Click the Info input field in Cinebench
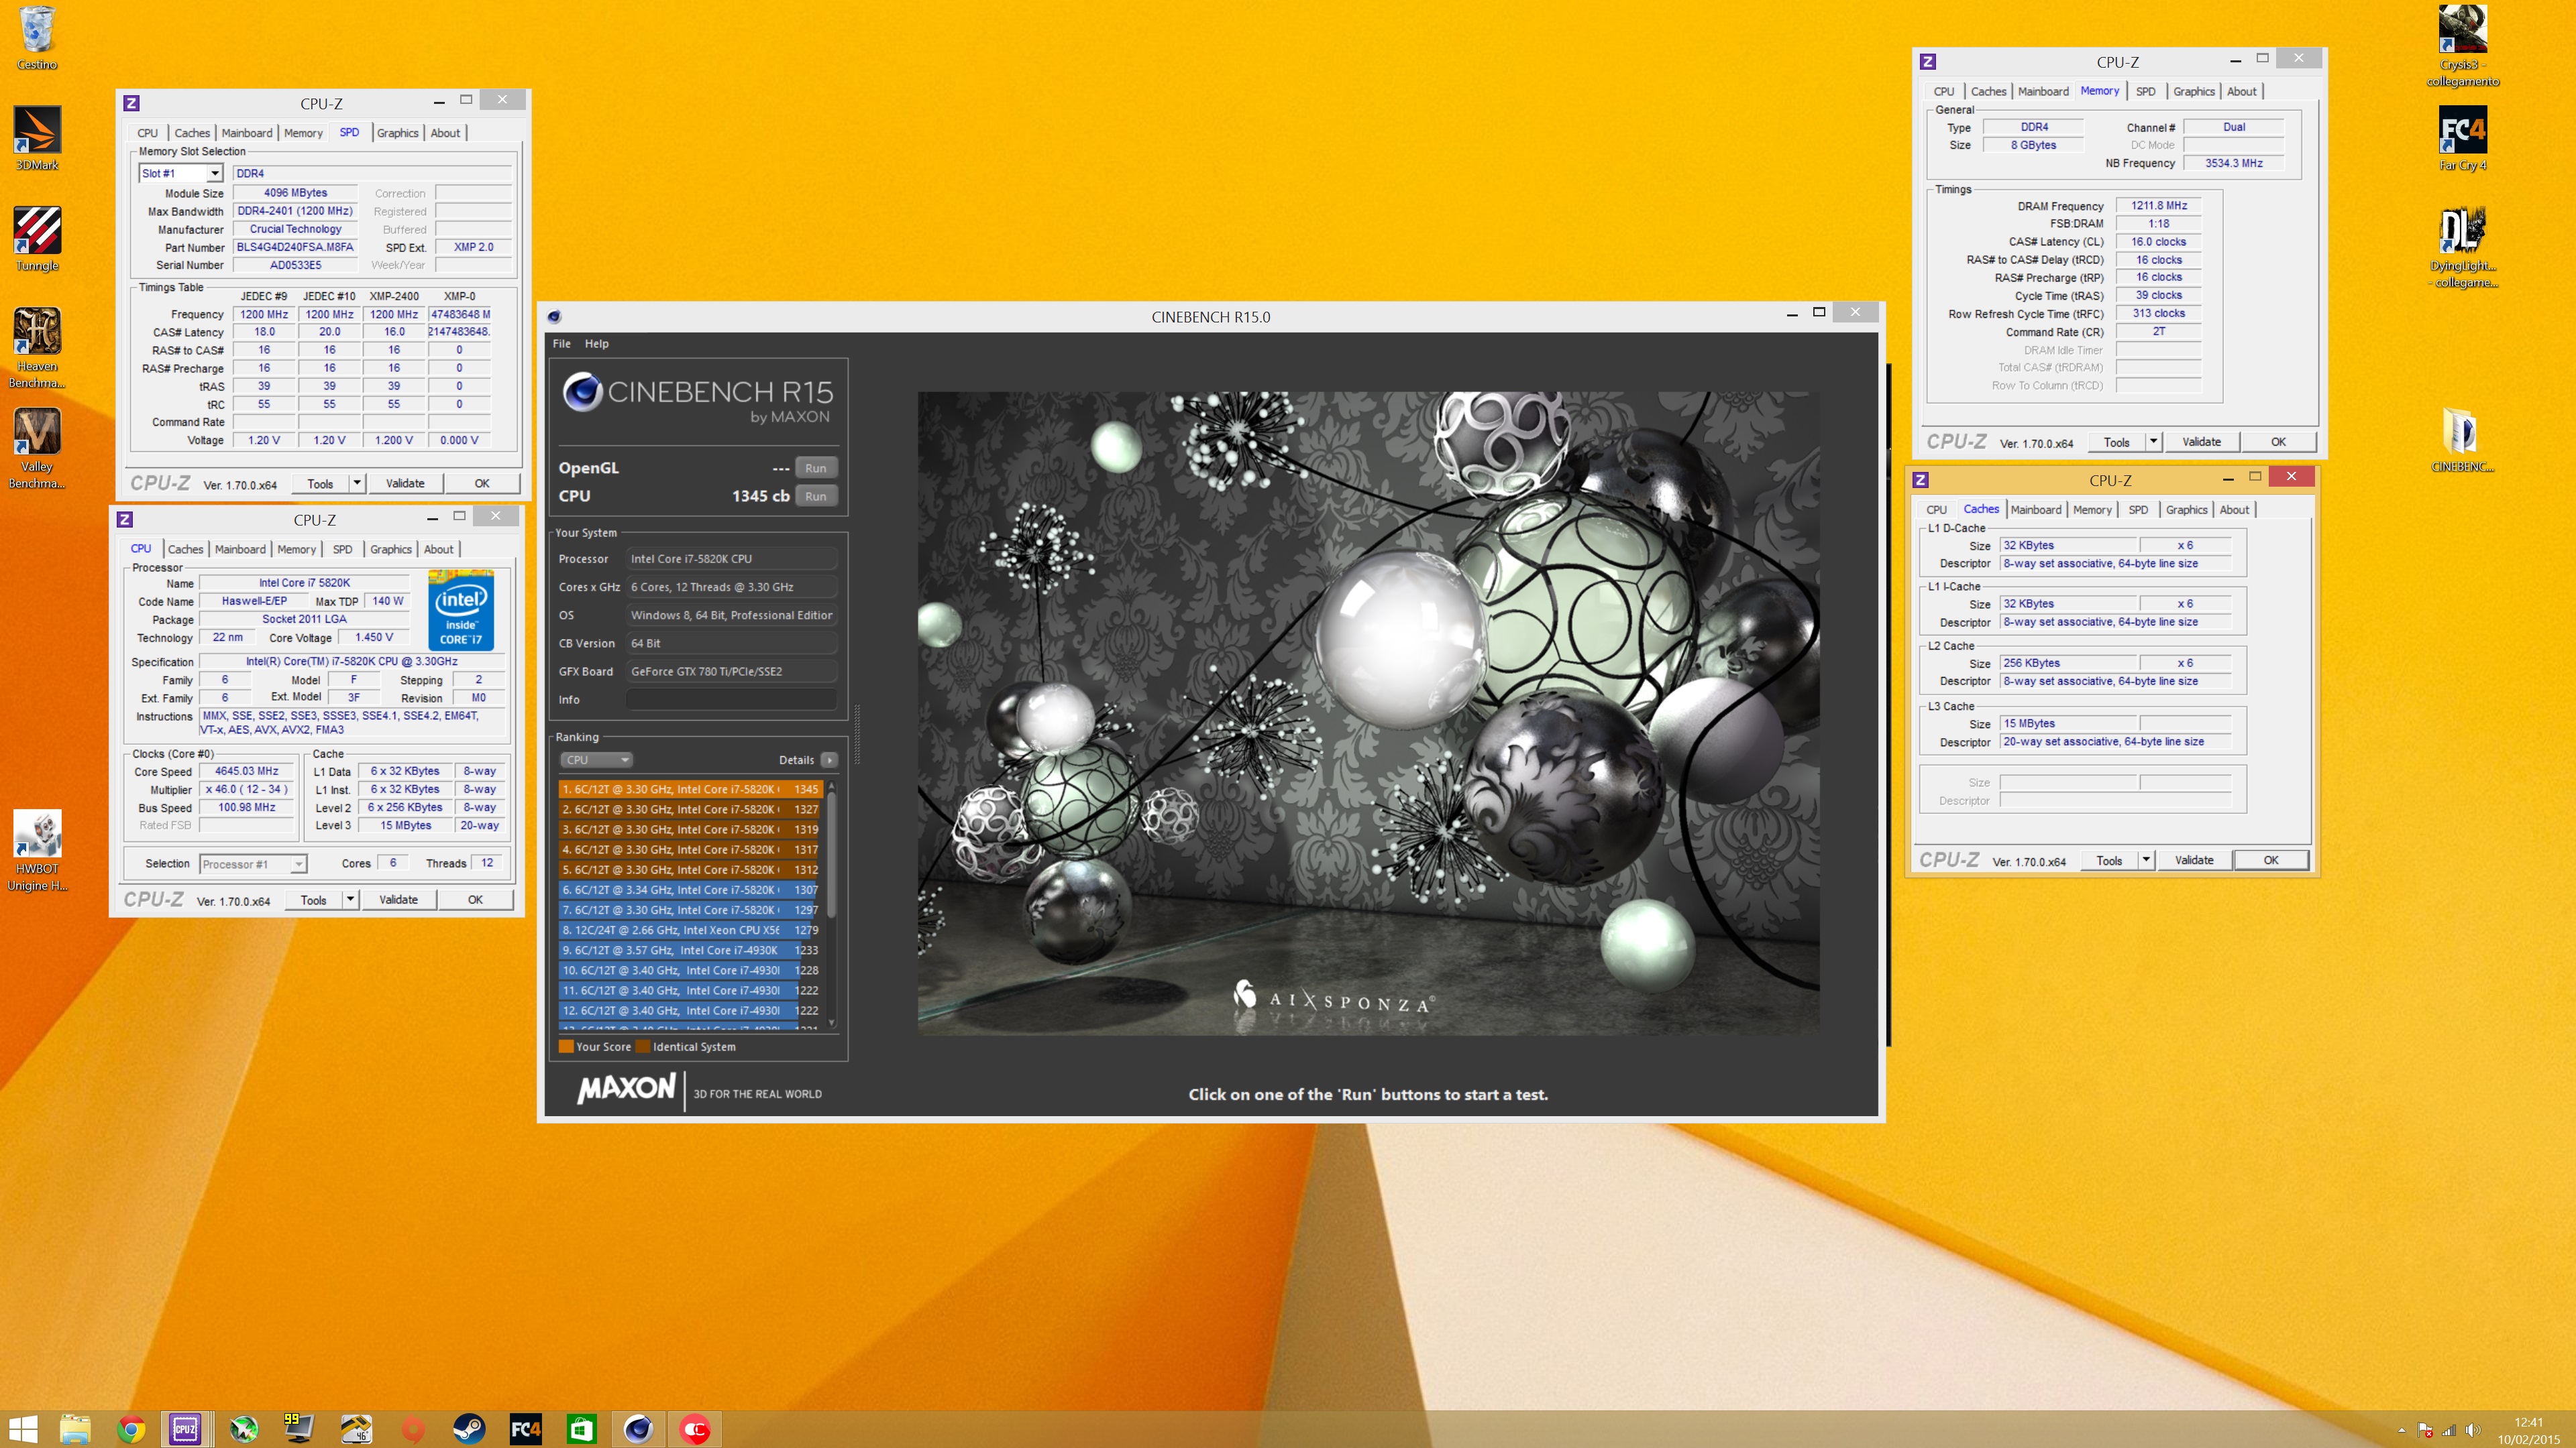 click(732, 699)
